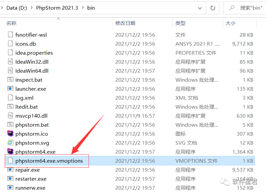The width and height of the screenshot is (266, 193).
Task: Open the address bar history dropdown
Action: click(200, 8)
